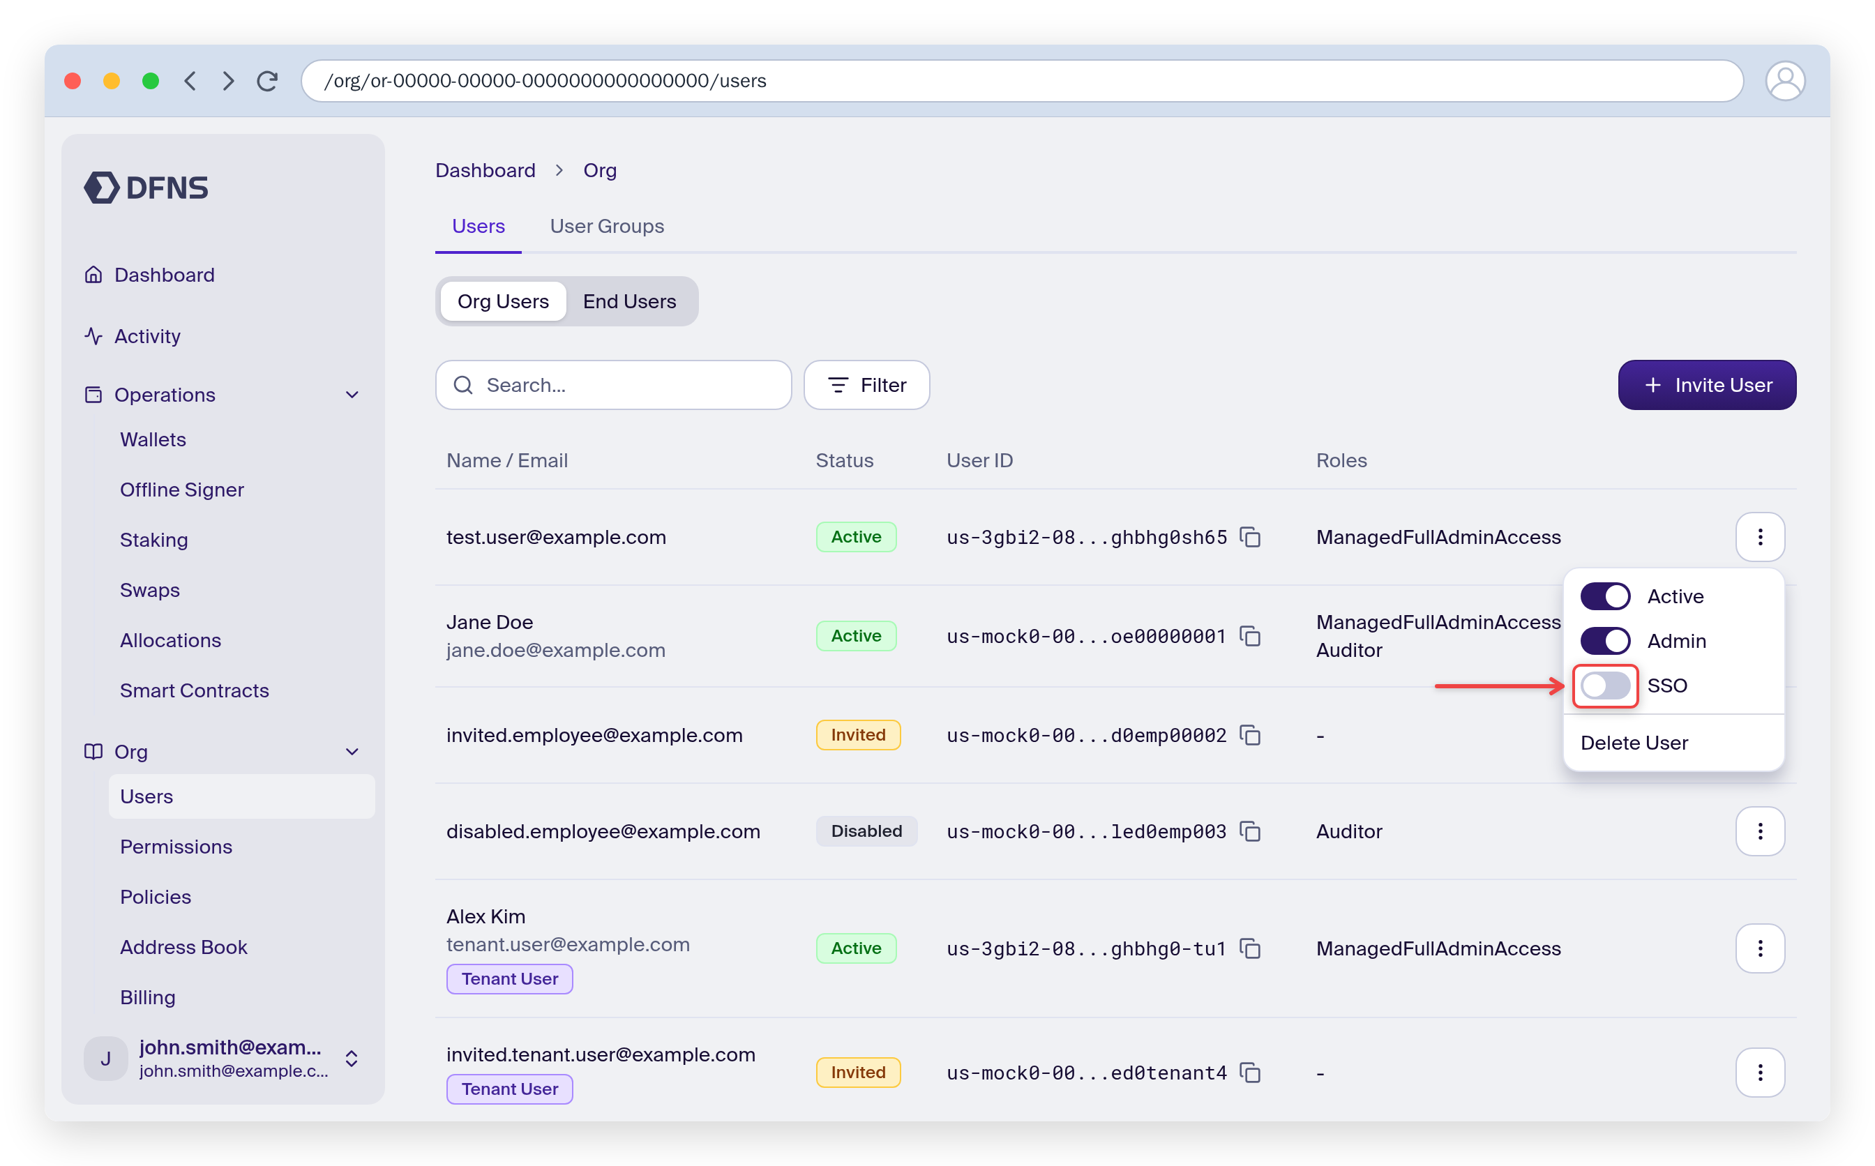This screenshot has width=1875, height=1166.
Task: Click the DFNS logo
Action: tap(146, 188)
